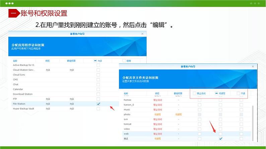Image resolution: width=266 pixels, height=149 pixels.
Task: Uncheck the allow box for File Station
Action: click(x=98, y=104)
